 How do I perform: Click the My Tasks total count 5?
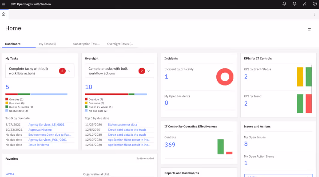[7, 87]
